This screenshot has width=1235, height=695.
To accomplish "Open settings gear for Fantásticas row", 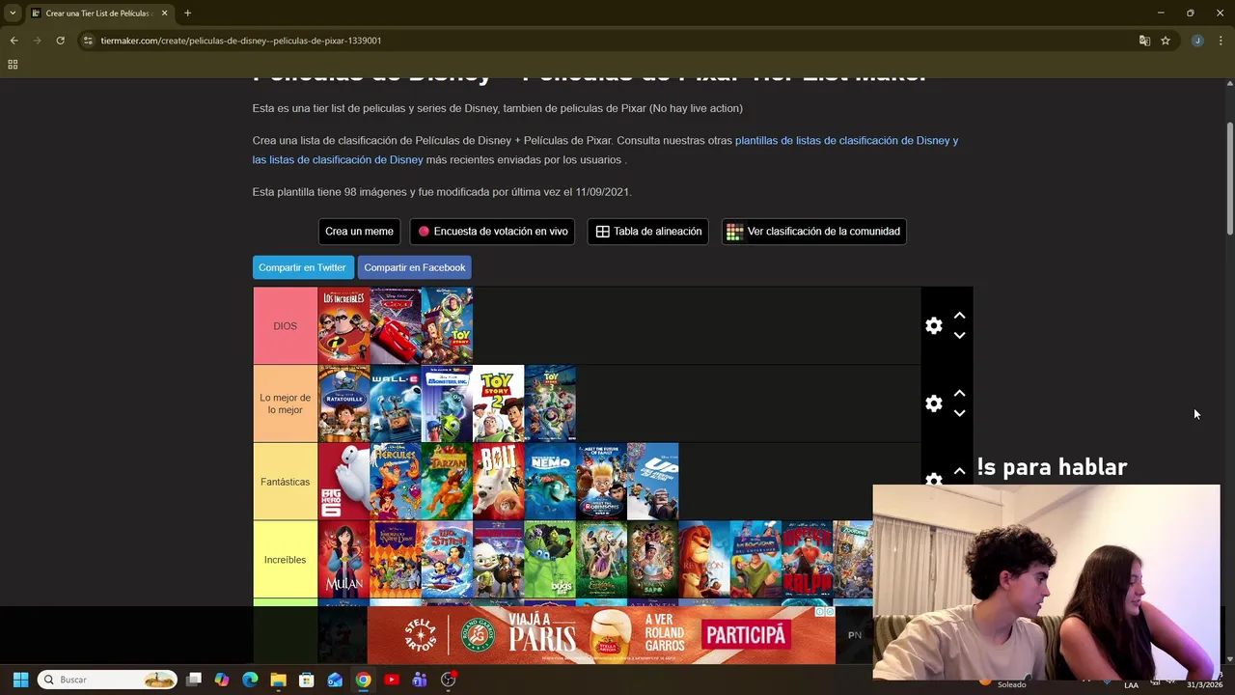I will [x=933, y=479].
